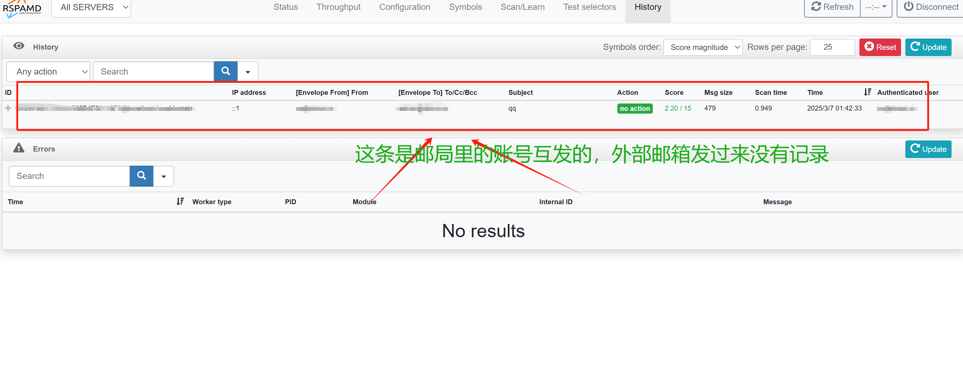Open the Throughput tab

coord(338,7)
